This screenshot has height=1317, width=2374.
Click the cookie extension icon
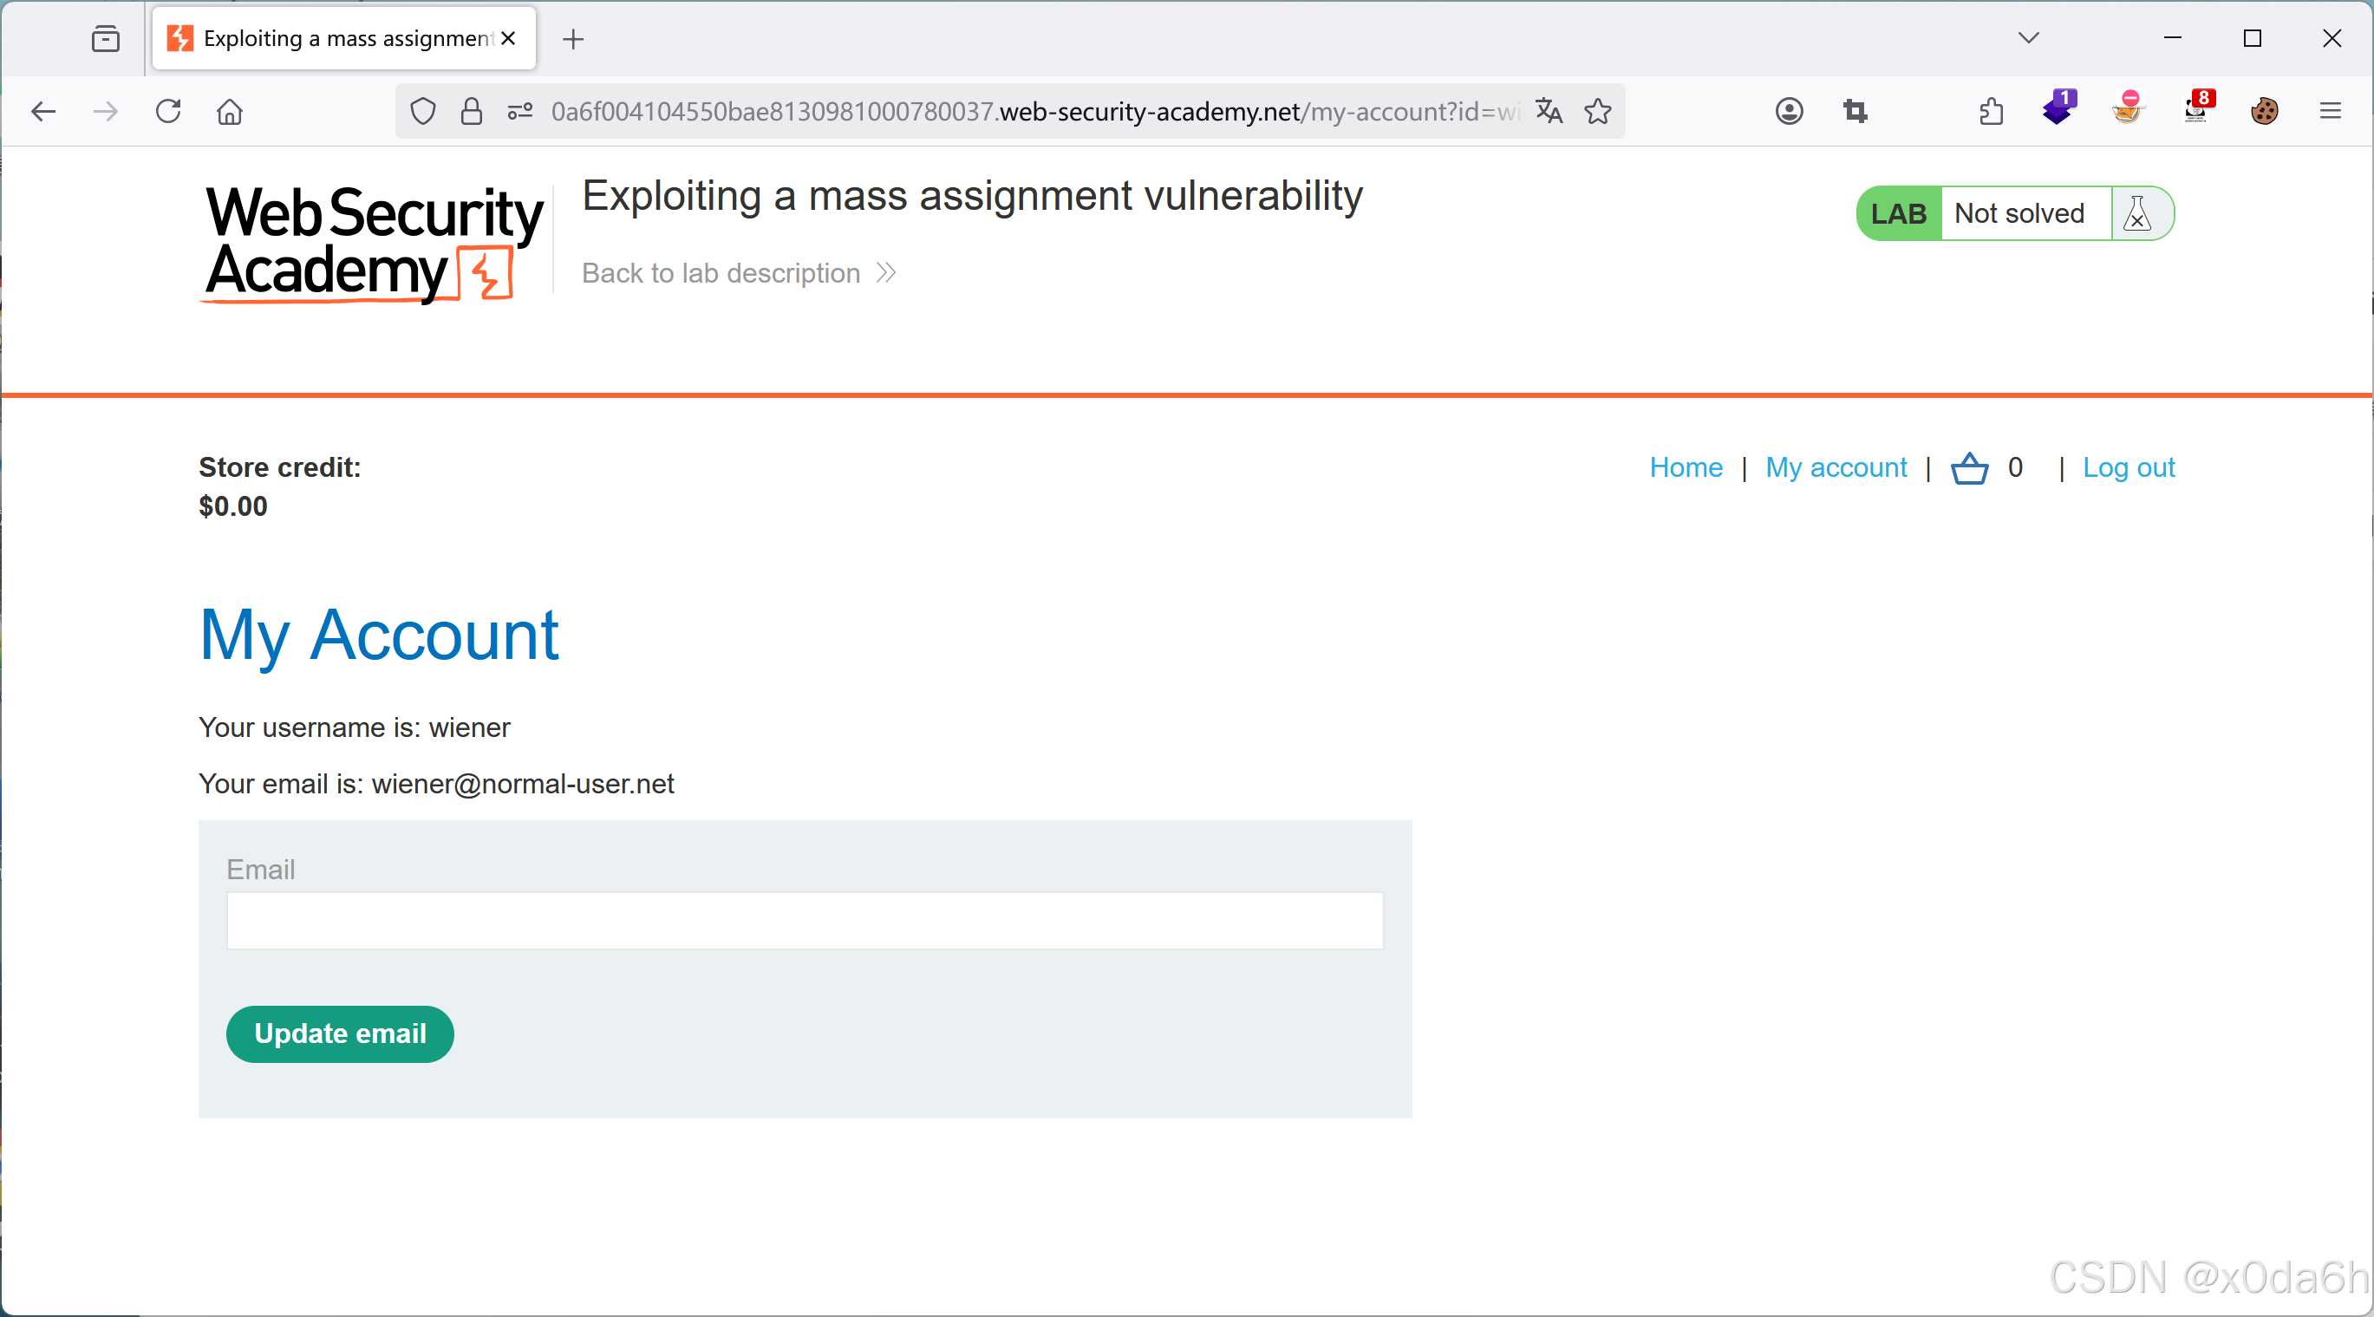click(x=2265, y=112)
